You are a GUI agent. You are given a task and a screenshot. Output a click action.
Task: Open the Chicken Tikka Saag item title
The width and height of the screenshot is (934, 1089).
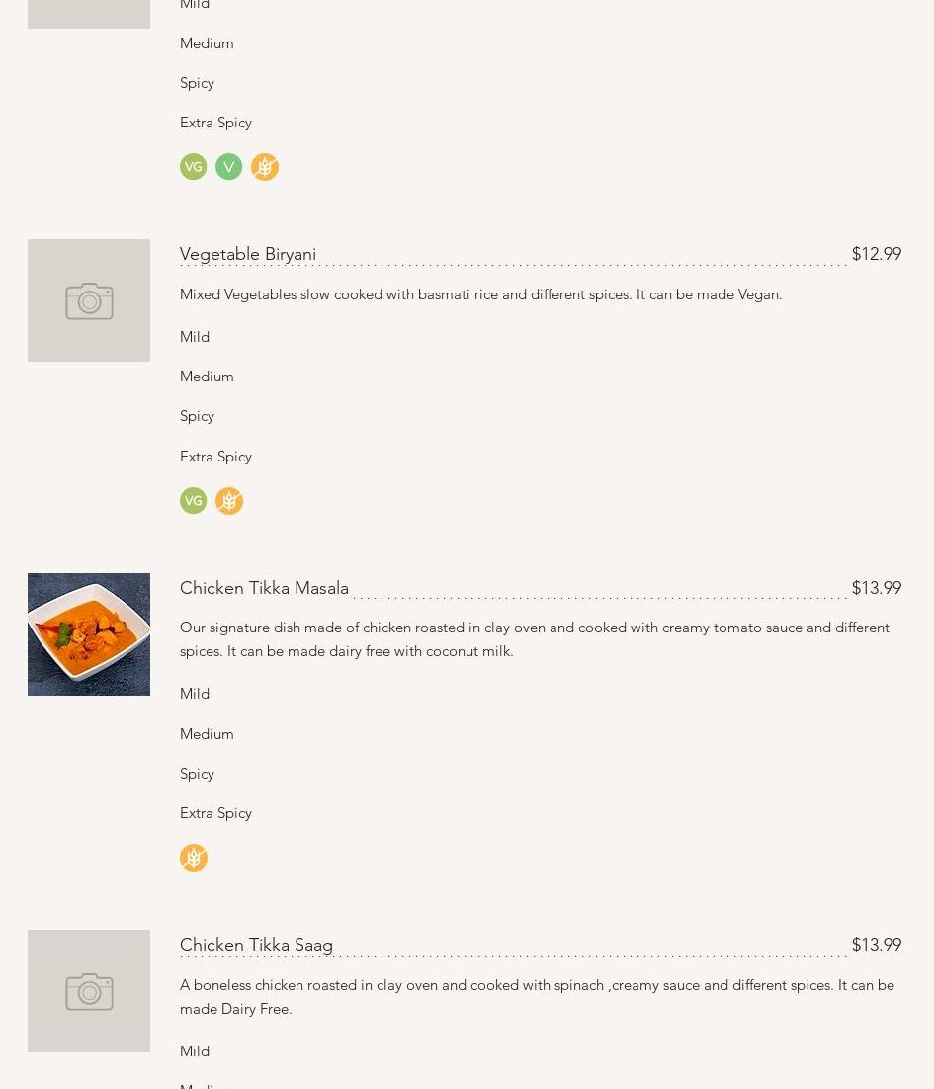coord(256,945)
